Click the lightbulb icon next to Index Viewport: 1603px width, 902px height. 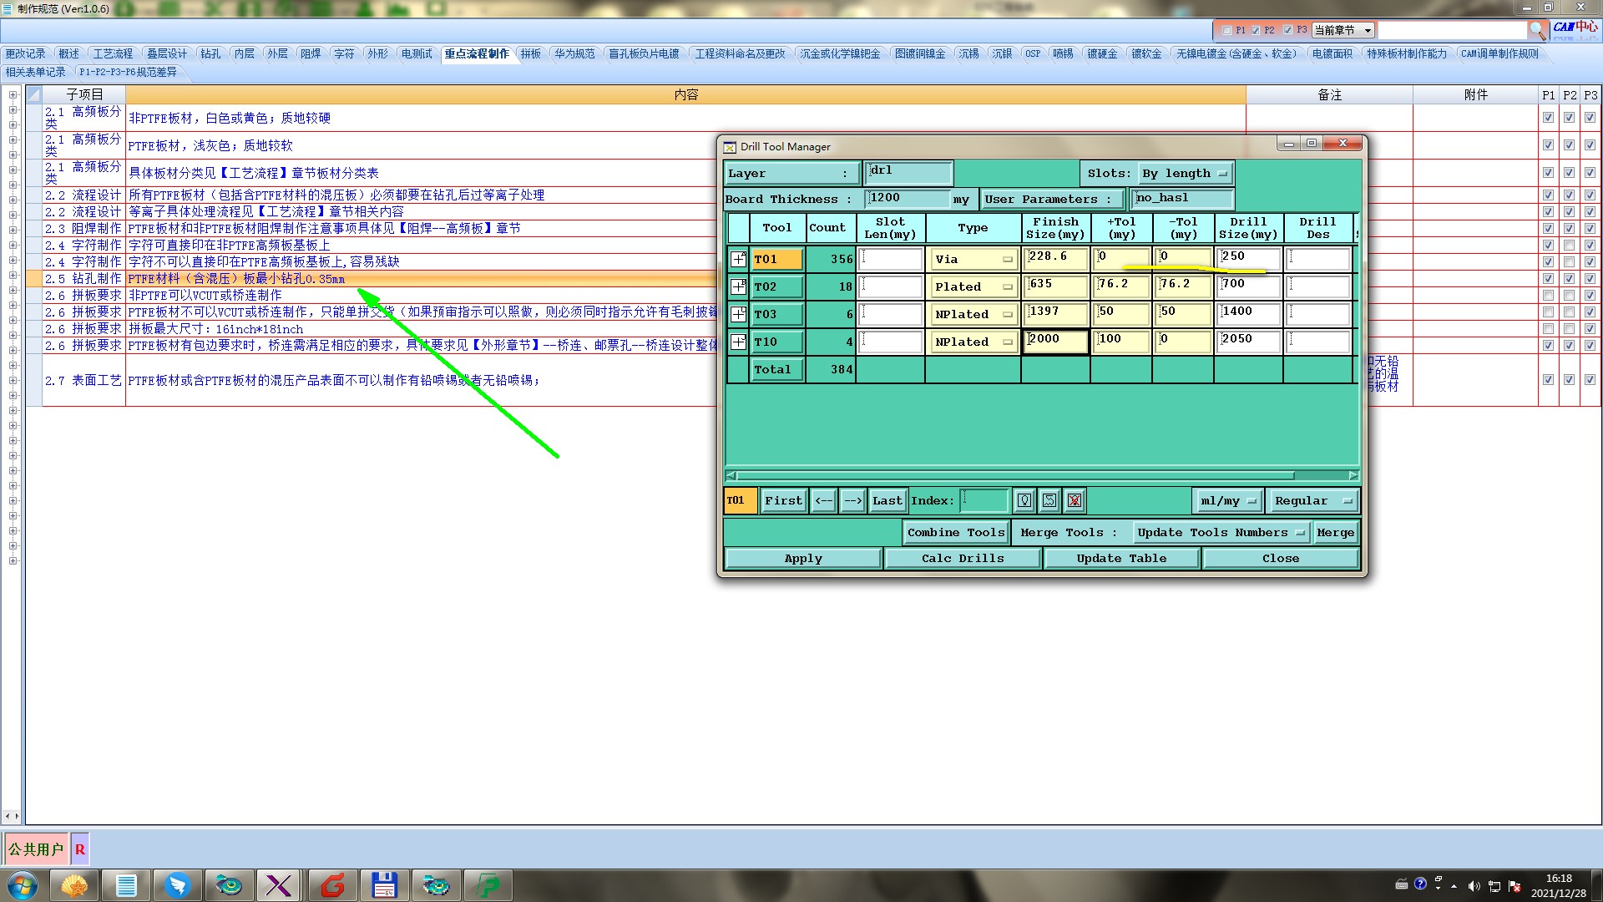click(1024, 500)
